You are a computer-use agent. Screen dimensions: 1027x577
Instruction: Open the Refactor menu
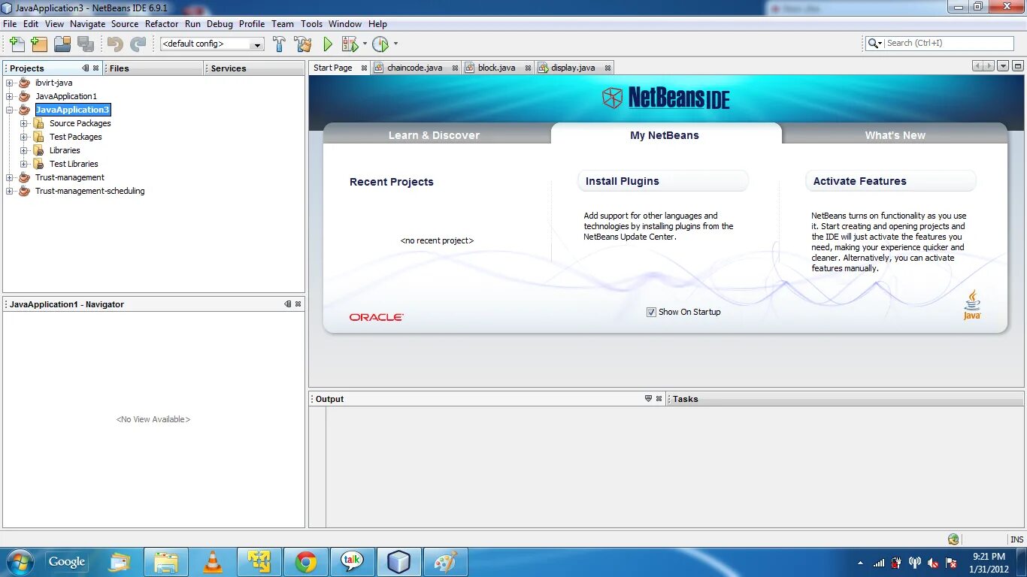pyautogui.click(x=162, y=24)
